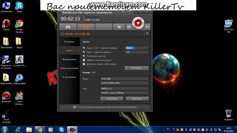Screen dimensions: 237x133
Task: Open Bandicam desktop shortcut
Action: click(x=6, y=97)
